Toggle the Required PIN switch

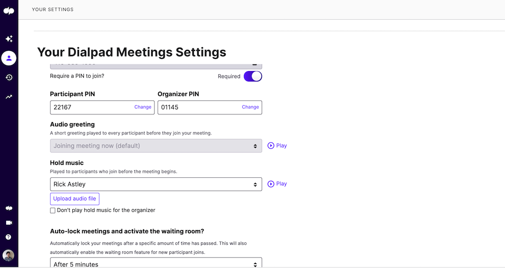pyautogui.click(x=253, y=77)
